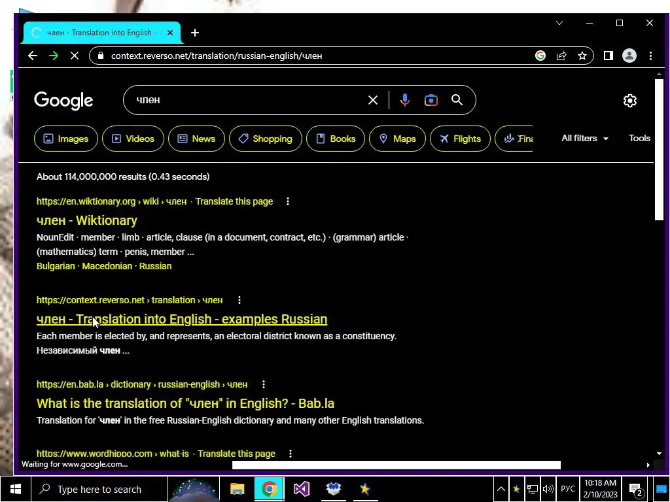
Task: Click Translate this page for the Wordhippo result
Action: [x=236, y=454]
